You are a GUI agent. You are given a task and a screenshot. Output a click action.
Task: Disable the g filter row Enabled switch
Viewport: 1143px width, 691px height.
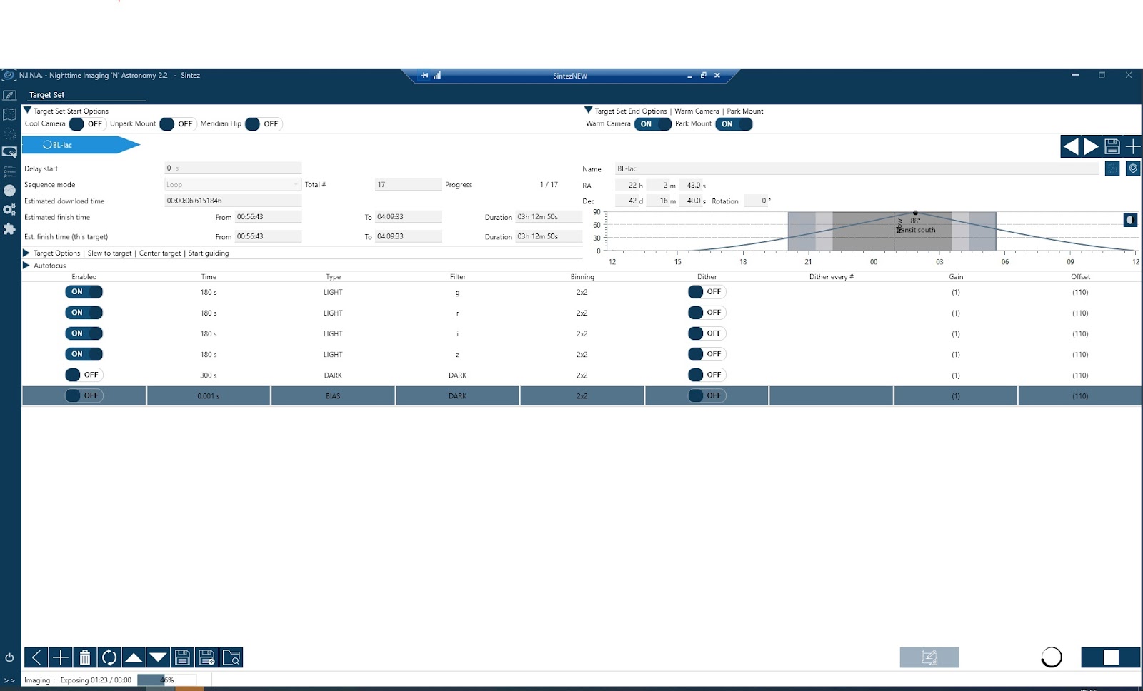[x=84, y=292]
